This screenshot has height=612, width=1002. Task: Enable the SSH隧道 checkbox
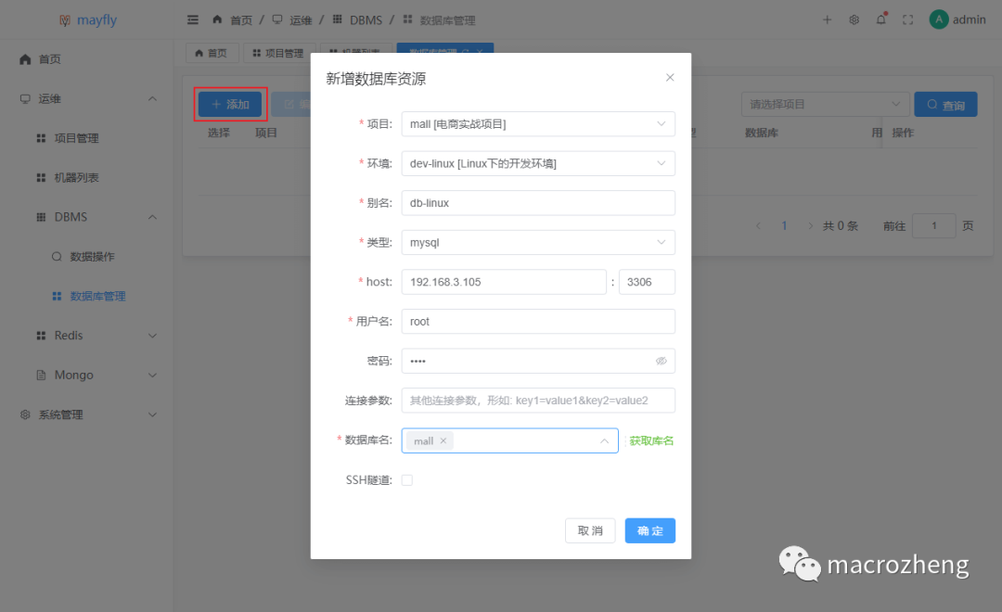click(407, 480)
